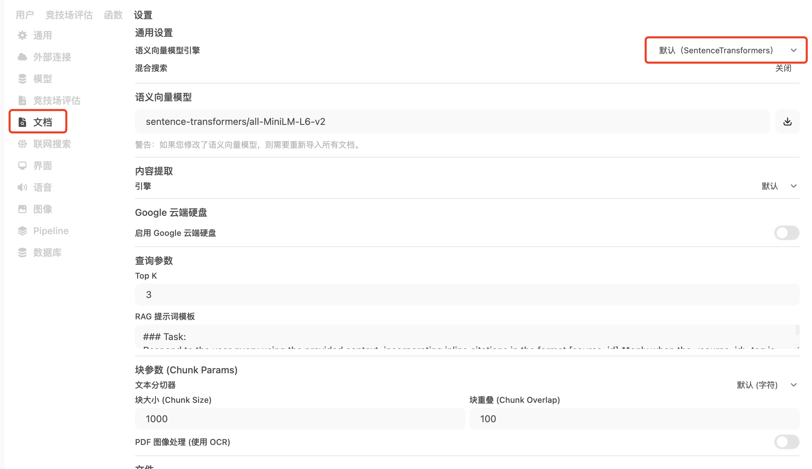Enable the 启用 Google 云端硬盘 toggle
The height and width of the screenshot is (469, 812).
pyautogui.click(x=786, y=233)
